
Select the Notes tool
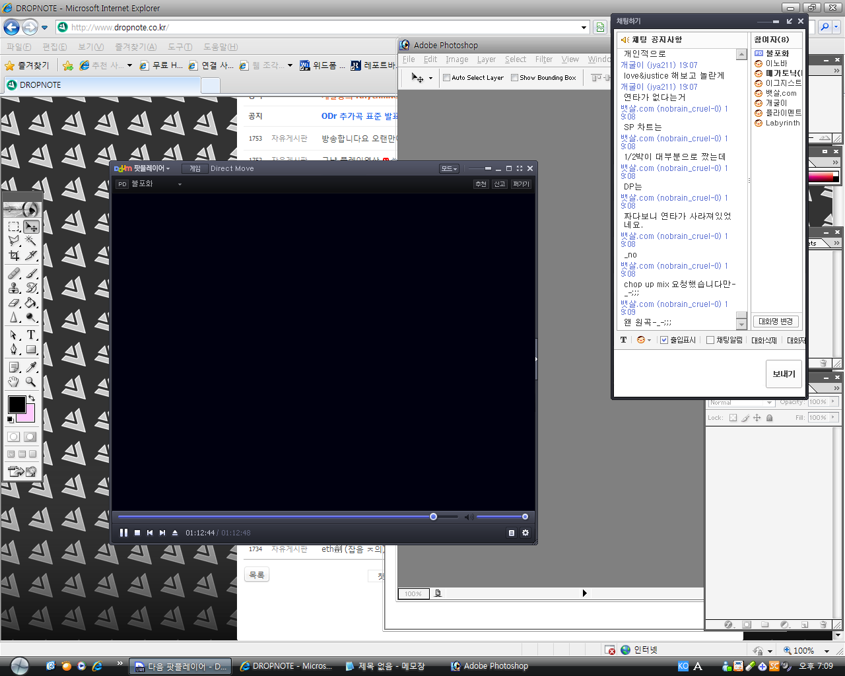(14, 367)
